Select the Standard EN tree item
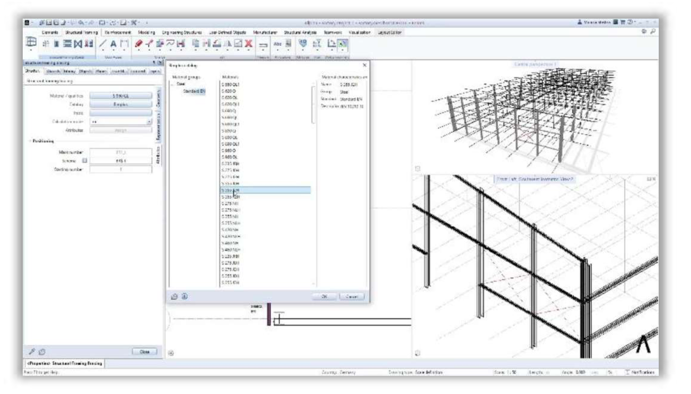 tap(194, 91)
